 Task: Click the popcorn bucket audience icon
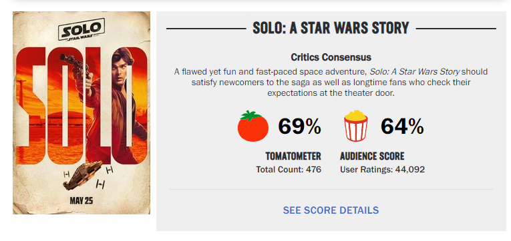coord(356,125)
